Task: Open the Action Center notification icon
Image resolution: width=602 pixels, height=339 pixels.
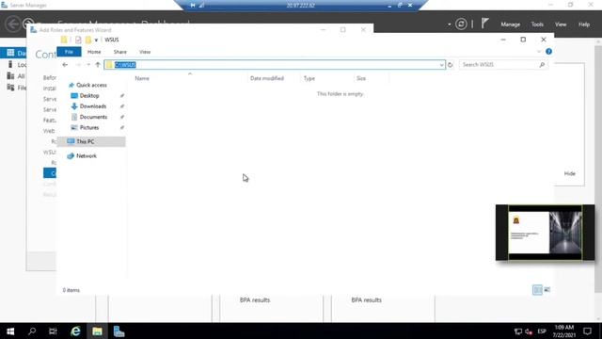Action: point(587,331)
